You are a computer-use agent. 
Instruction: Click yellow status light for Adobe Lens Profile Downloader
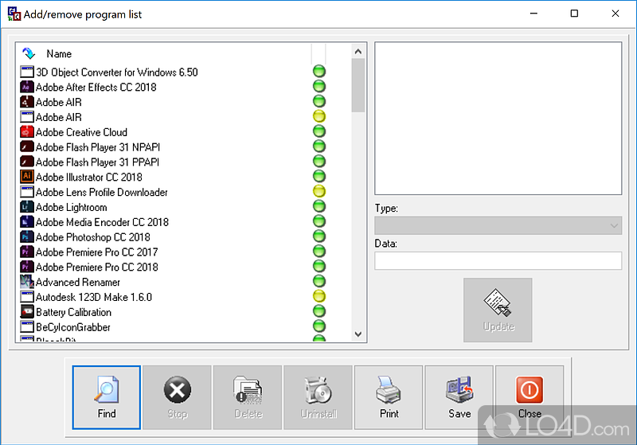click(x=319, y=191)
